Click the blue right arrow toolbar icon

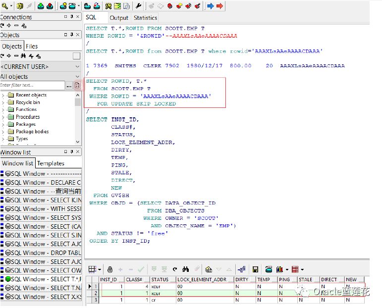tap(210, 6)
